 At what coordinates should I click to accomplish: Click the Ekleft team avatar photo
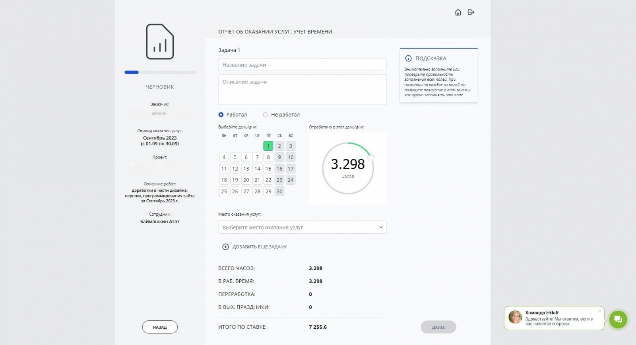coord(516,318)
